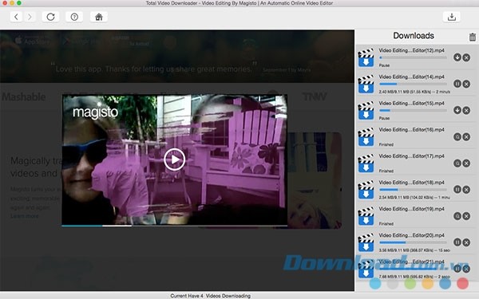Pause the Editor(18).mp4 download

457,190
